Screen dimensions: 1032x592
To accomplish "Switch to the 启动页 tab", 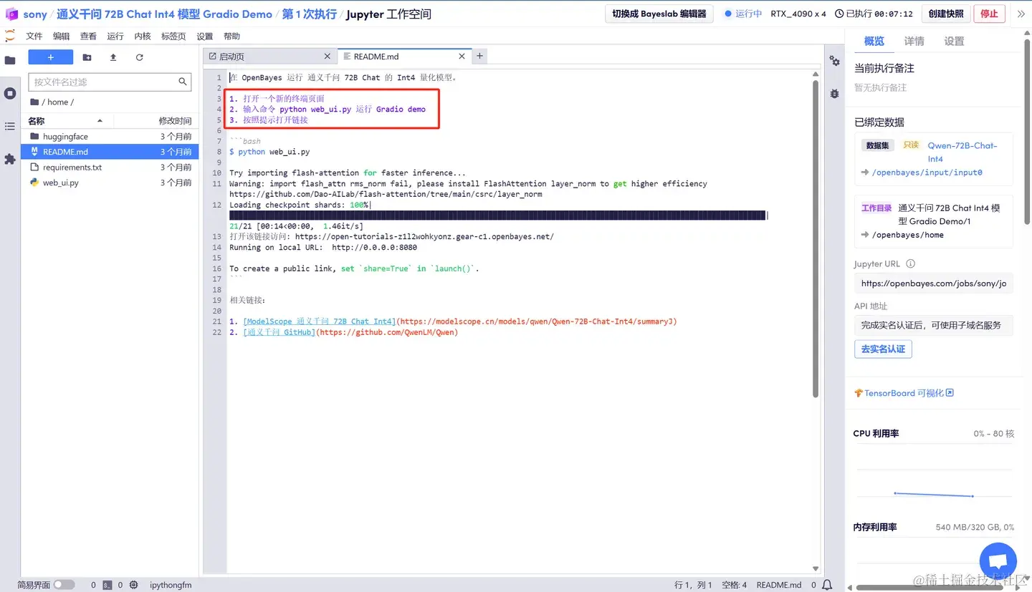I will [270, 56].
